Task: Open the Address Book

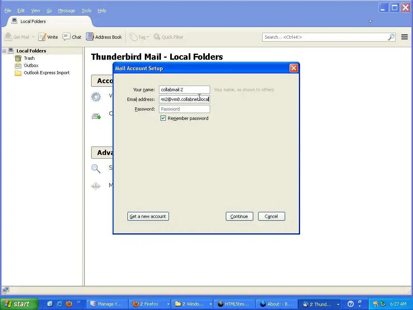Action: point(104,37)
